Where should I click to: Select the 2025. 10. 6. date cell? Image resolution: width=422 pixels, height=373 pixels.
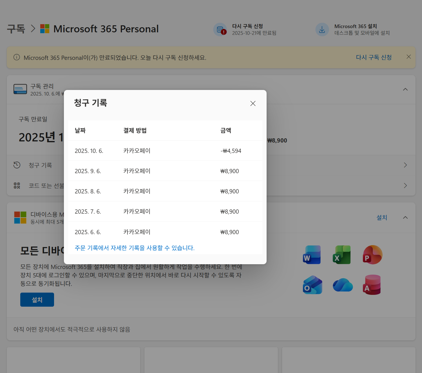pyautogui.click(x=89, y=151)
